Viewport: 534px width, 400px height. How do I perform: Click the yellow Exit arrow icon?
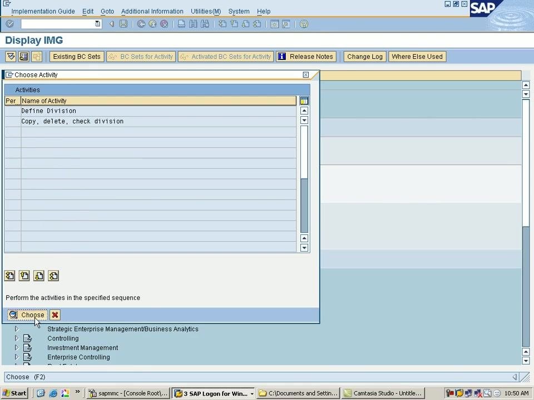click(x=152, y=24)
